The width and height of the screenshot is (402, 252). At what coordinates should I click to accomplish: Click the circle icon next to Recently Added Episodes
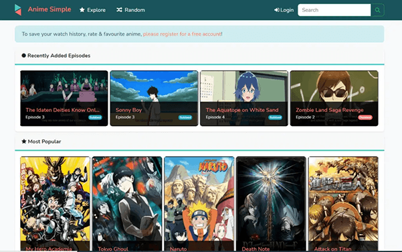[x=24, y=56]
